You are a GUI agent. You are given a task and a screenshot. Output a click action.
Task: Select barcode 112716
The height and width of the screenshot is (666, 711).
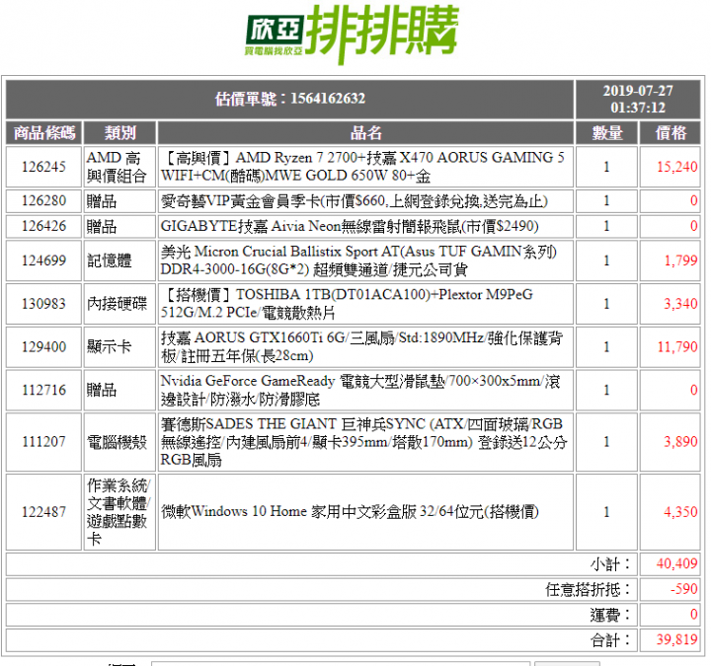click(44, 390)
